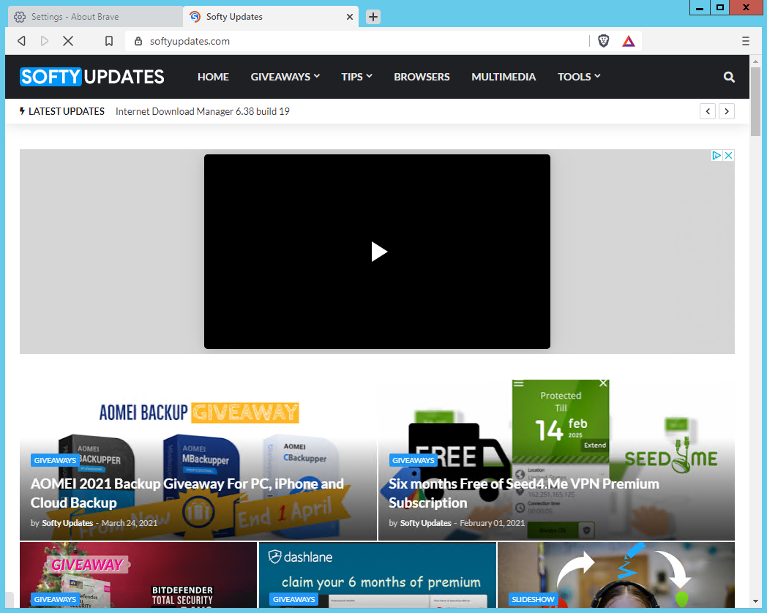Show previous latest update headline
The image size is (767, 613).
coord(707,111)
